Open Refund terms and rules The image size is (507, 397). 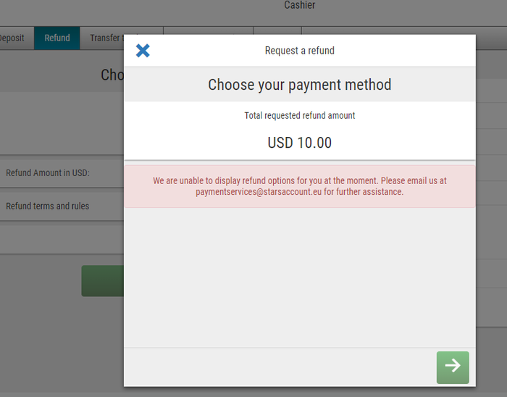click(62, 206)
